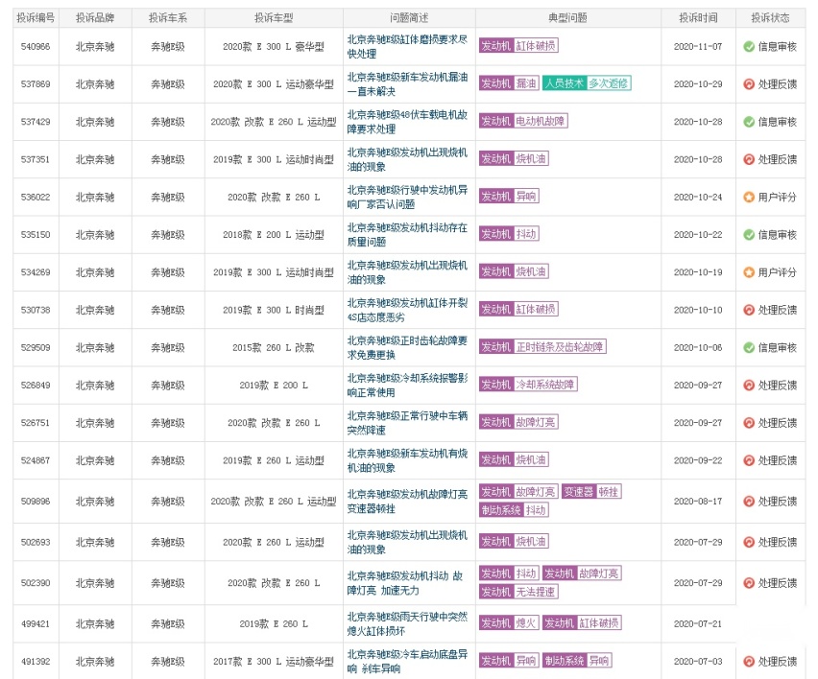Screen dimensions: 818x679
Task: Open complaint link '北京奔驰E级发动机抖动存在质量问题'
Action: (407, 235)
